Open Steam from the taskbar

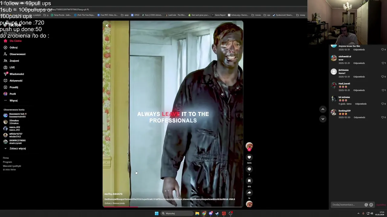(x=217, y=213)
